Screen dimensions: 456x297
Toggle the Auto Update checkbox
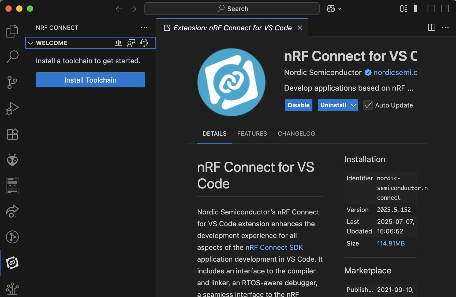point(368,105)
